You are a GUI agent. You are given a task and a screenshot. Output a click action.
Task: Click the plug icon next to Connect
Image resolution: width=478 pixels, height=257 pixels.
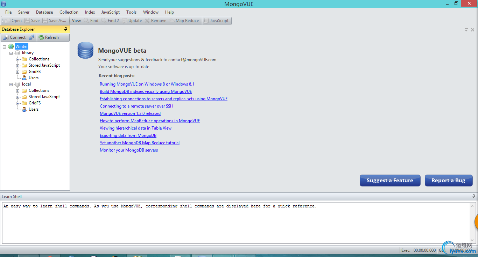point(31,37)
